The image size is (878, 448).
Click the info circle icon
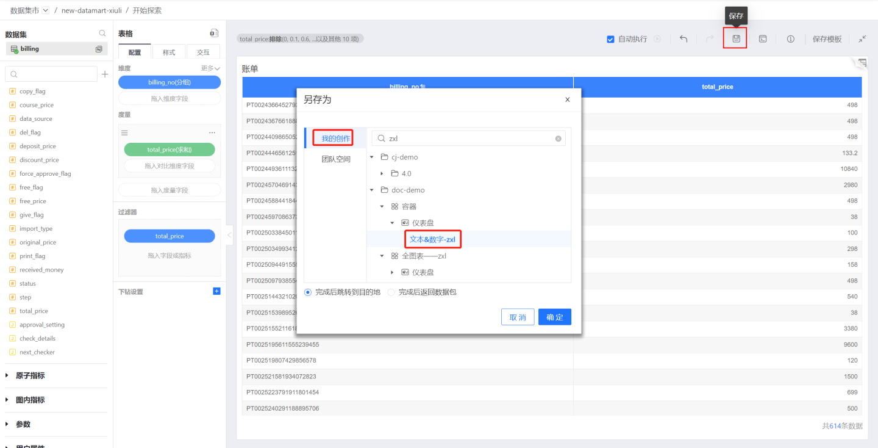pos(790,38)
